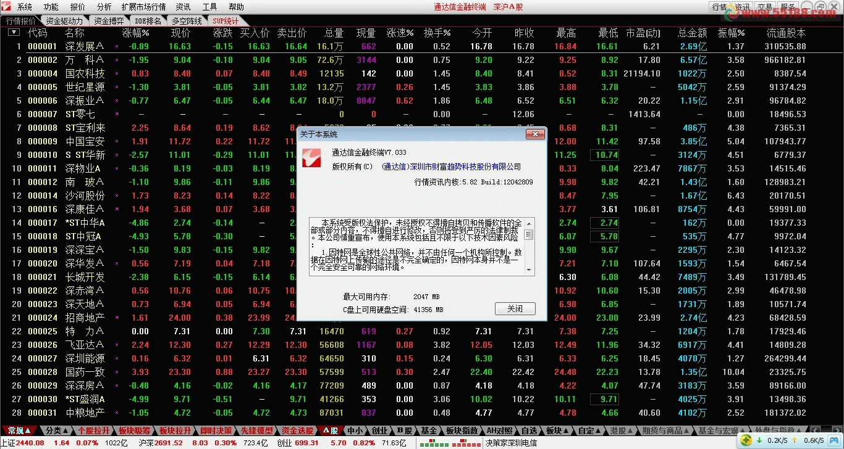Select the 资金选股 bottom tab
The width and height of the screenshot is (844, 449).
tap(297, 430)
